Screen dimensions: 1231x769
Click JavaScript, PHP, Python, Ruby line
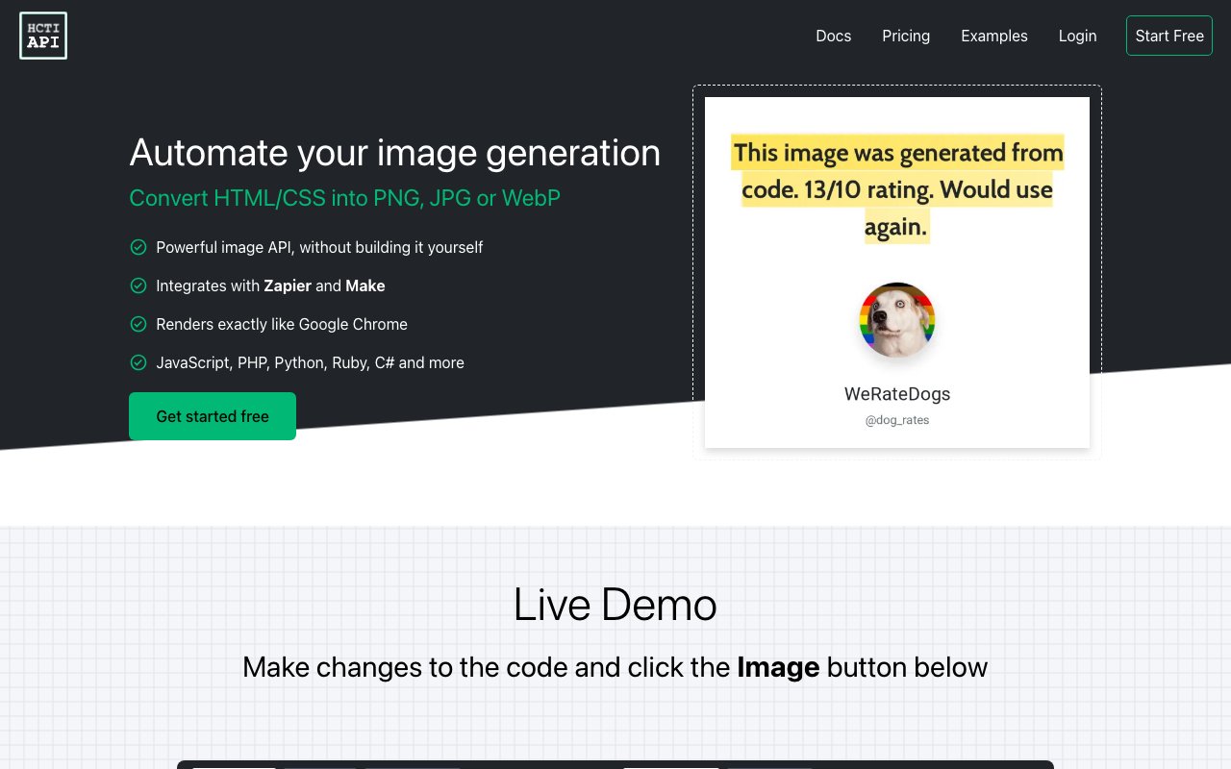tap(310, 362)
